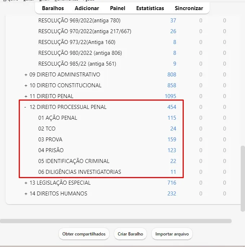The width and height of the screenshot is (245, 247).
Task: Click the Importar arquivo button
Action: click(172, 234)
